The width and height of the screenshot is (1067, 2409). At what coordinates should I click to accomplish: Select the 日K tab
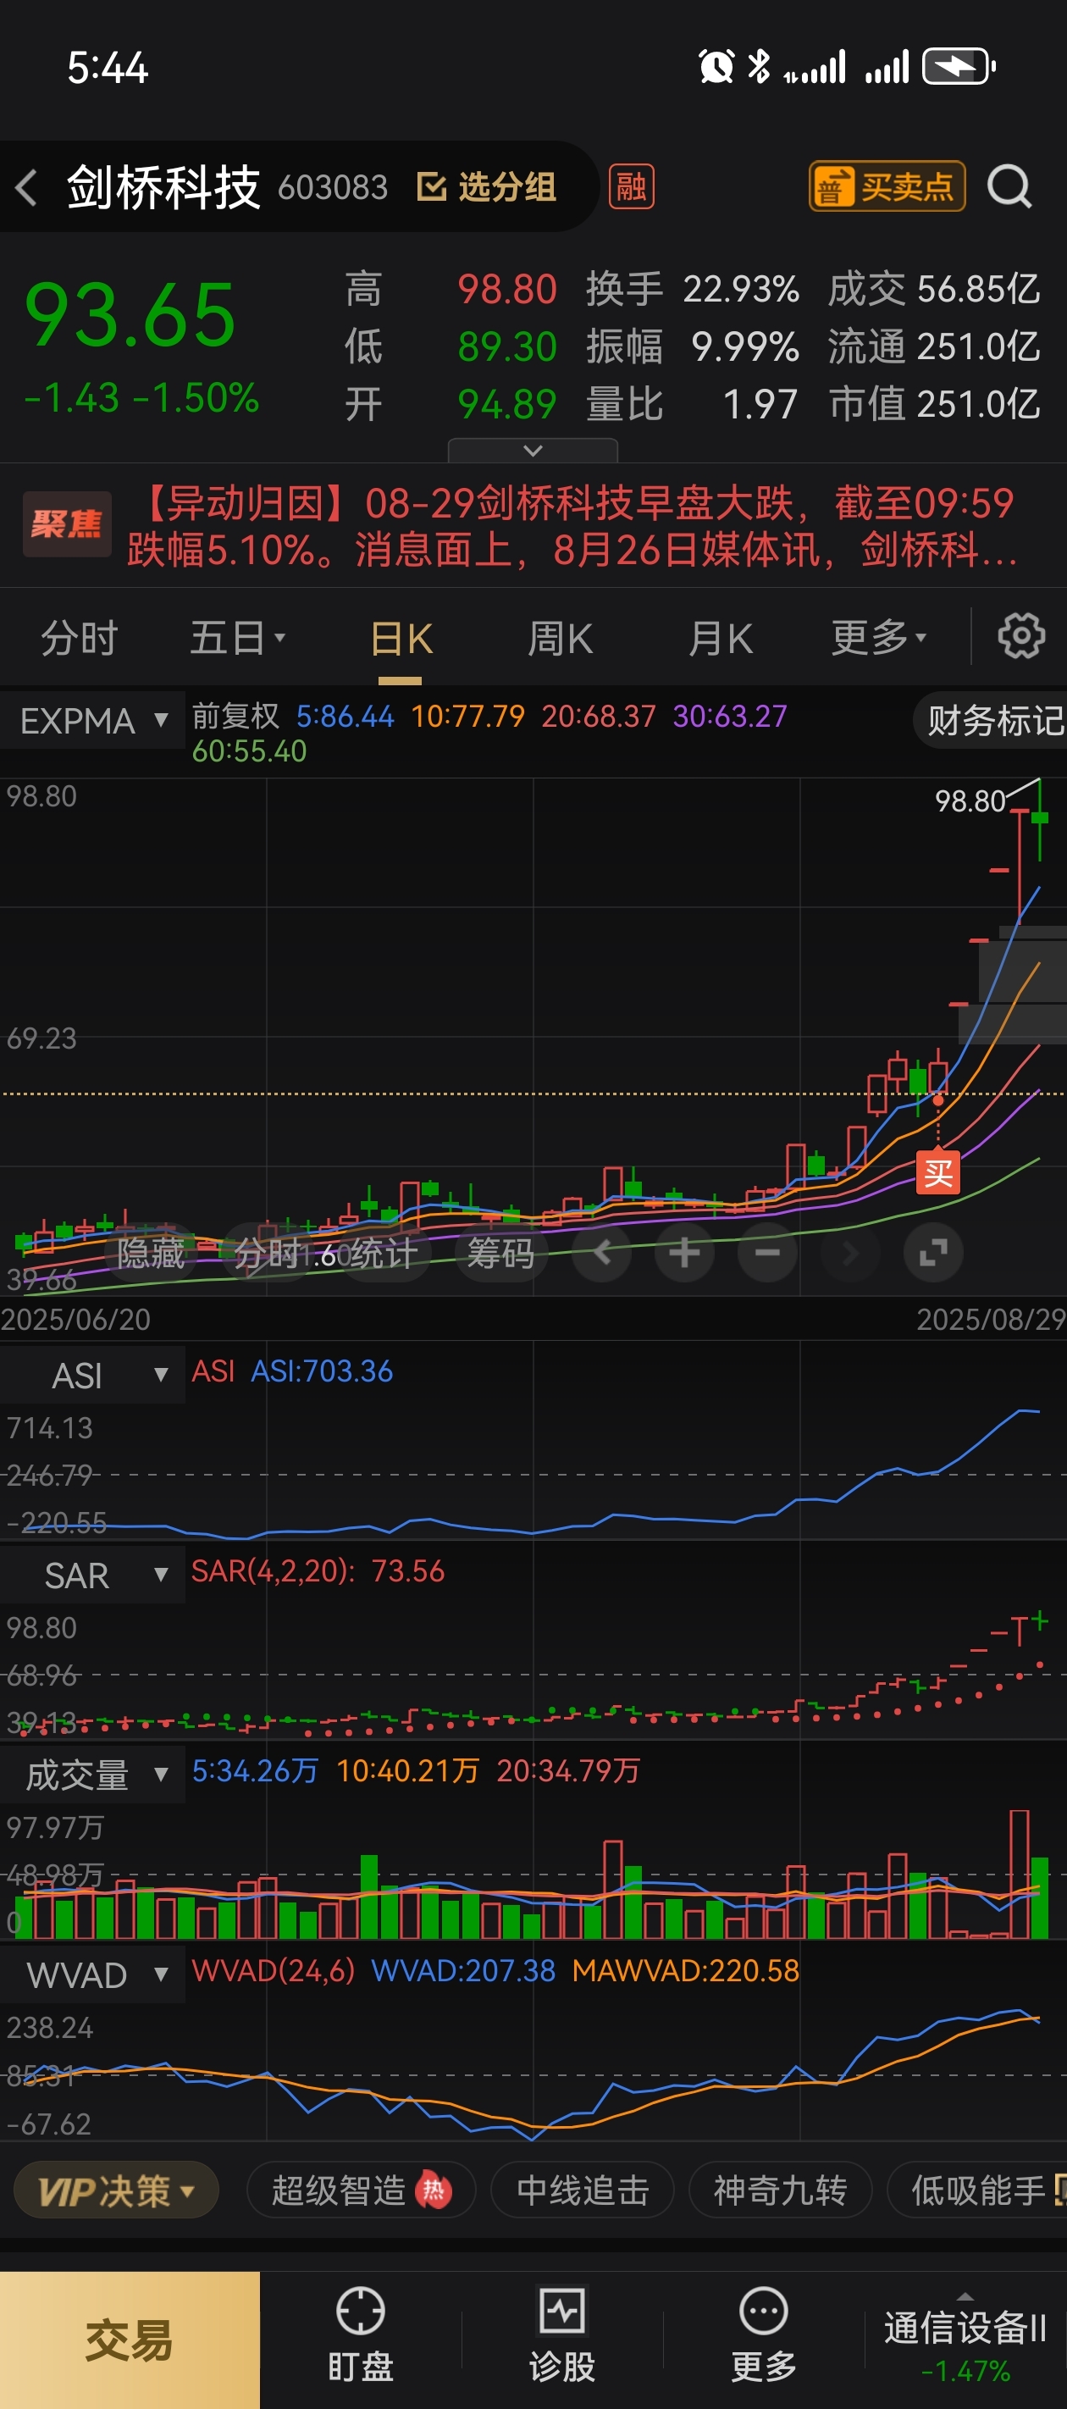coord(401,640)
